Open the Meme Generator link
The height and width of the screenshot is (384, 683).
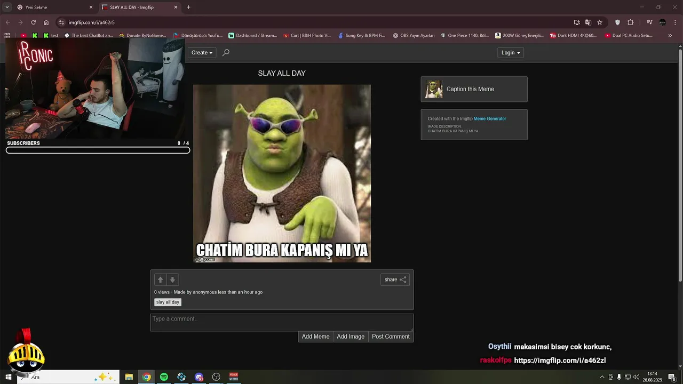490,119
